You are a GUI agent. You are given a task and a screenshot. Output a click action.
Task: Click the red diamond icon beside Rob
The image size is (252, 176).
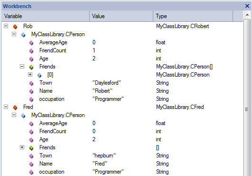point(15,27)
